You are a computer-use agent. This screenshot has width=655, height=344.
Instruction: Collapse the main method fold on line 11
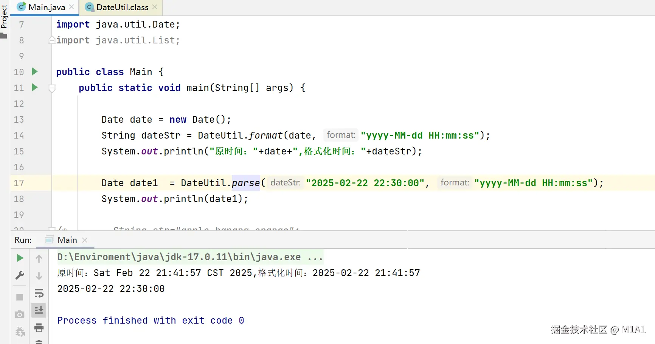click(x=52, y=88)
